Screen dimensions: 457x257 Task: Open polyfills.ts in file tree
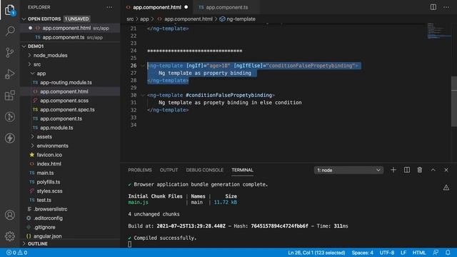click(x=70, y=182)
